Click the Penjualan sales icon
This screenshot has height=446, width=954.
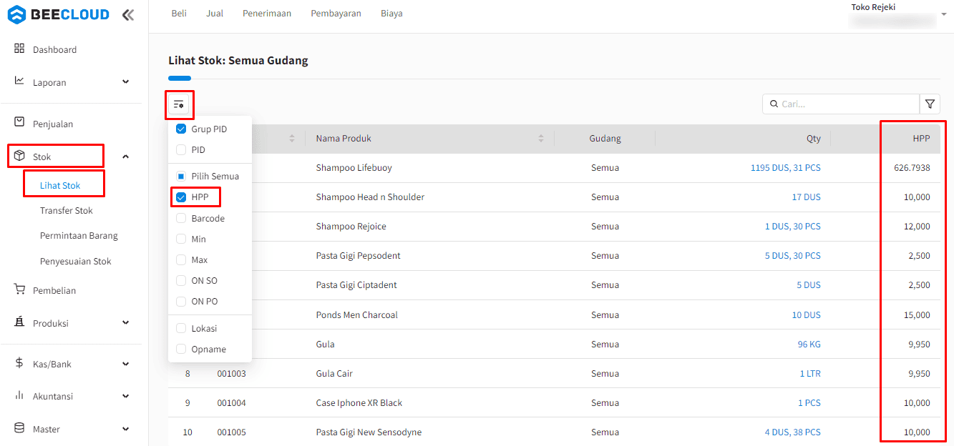pos(19,122)
